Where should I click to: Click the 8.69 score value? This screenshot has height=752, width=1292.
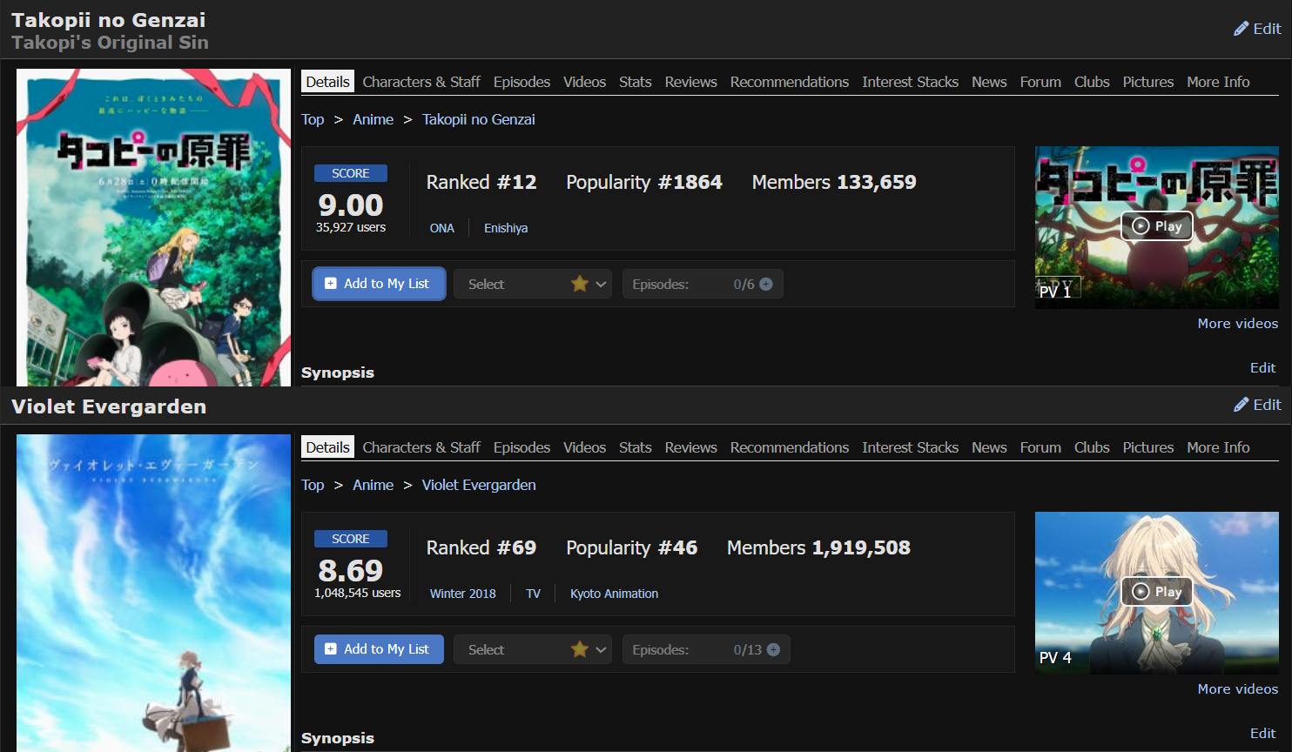(350, 570)
